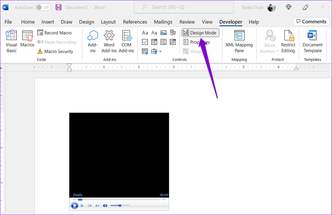Click the Comments button
The height and width of the screenshot is (215, 332).
311,21
